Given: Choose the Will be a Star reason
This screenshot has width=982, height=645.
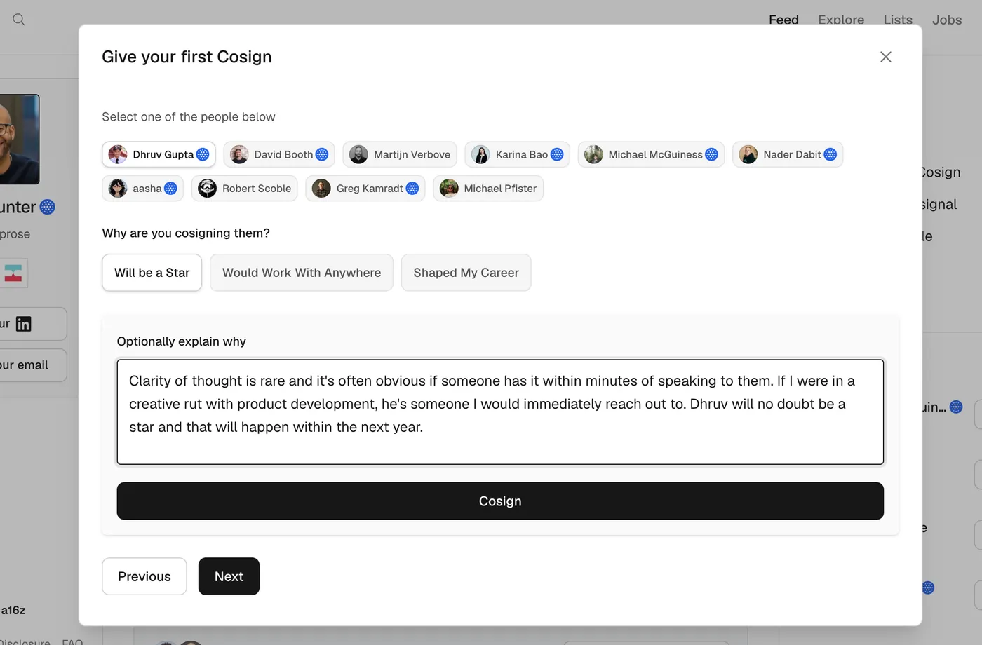Looking at the screenshot, I should coord(152,273).
